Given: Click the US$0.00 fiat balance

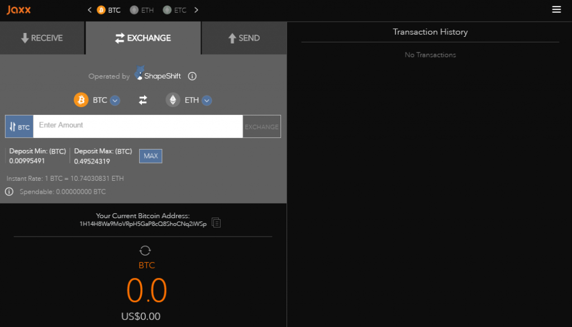Looking at the screenshot, I should point(141,316).
